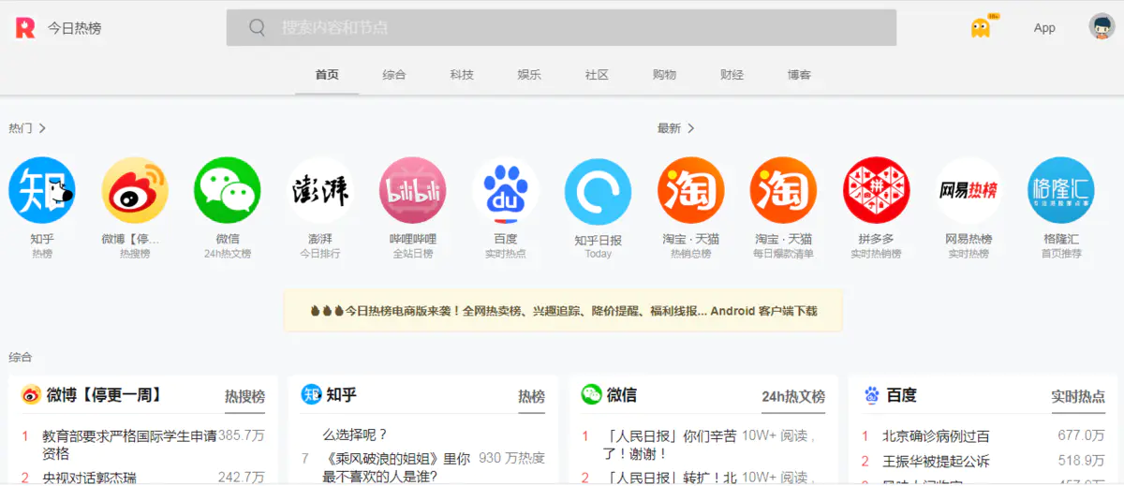The image size is (1124, 486).
Task: Click the App link in header
Action: 1044,28
